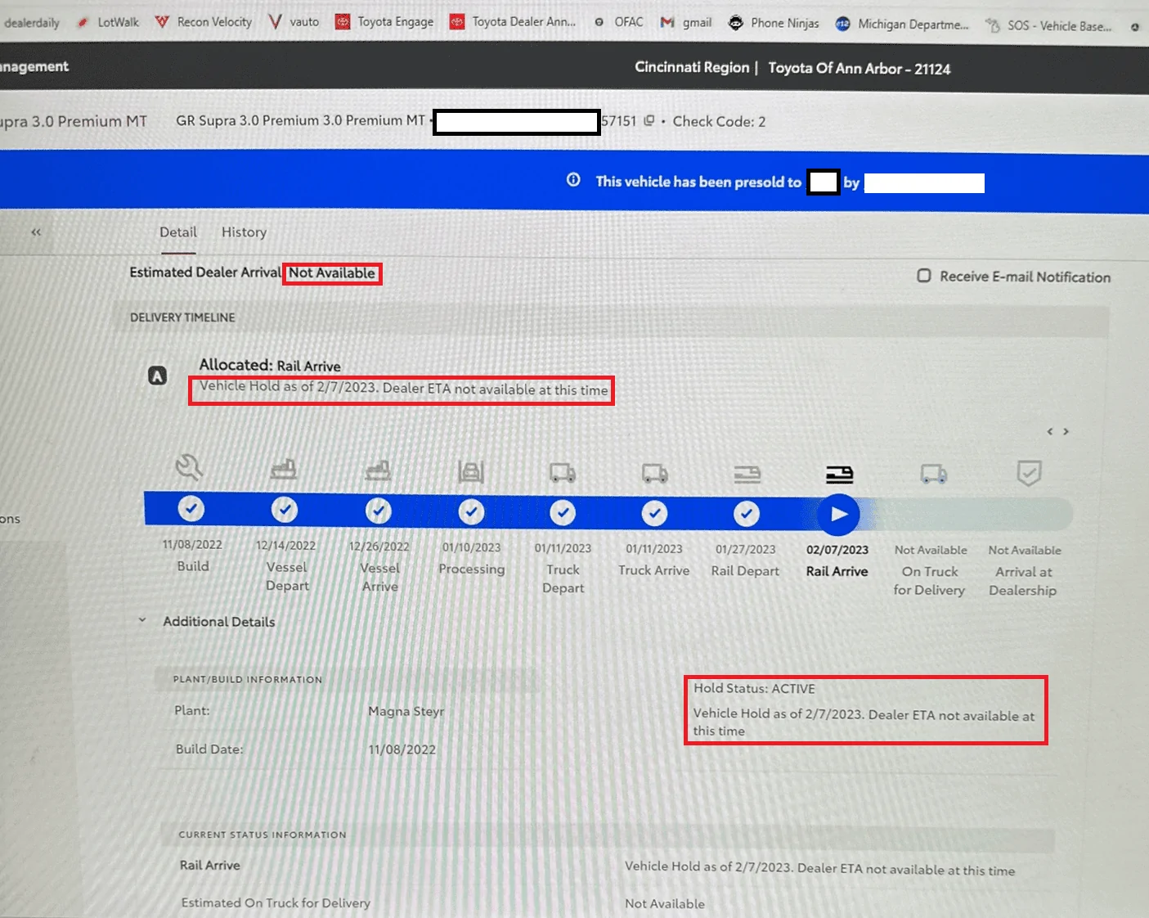Open the Toyota Engage bookmark
This screenshot has width=1149, height=918.
[x=385, y=21]
